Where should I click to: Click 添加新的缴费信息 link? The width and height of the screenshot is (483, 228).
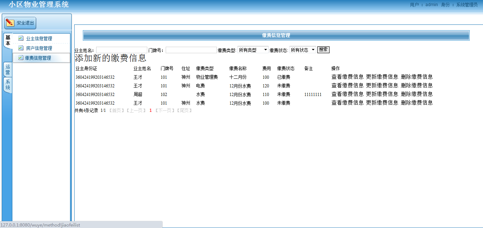tap(111, 58)
